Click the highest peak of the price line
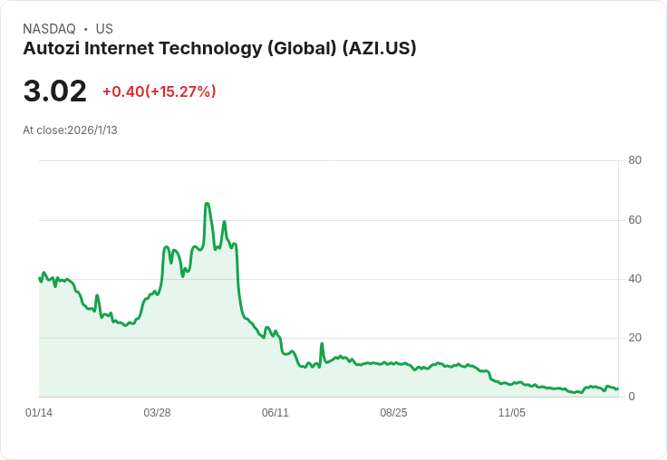 (207, 204)
